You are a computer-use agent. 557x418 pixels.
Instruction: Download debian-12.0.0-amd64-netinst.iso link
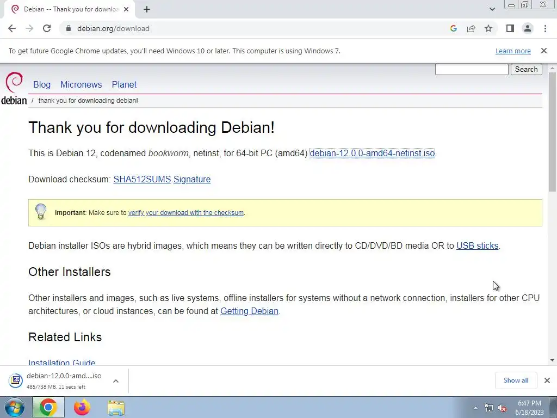(372, 153)
